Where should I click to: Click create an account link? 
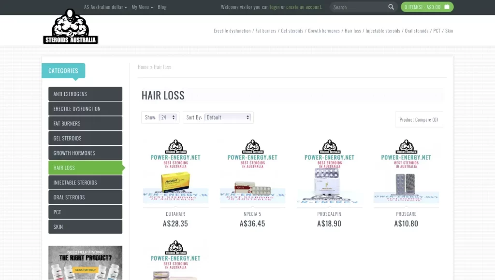click(304, 7)
